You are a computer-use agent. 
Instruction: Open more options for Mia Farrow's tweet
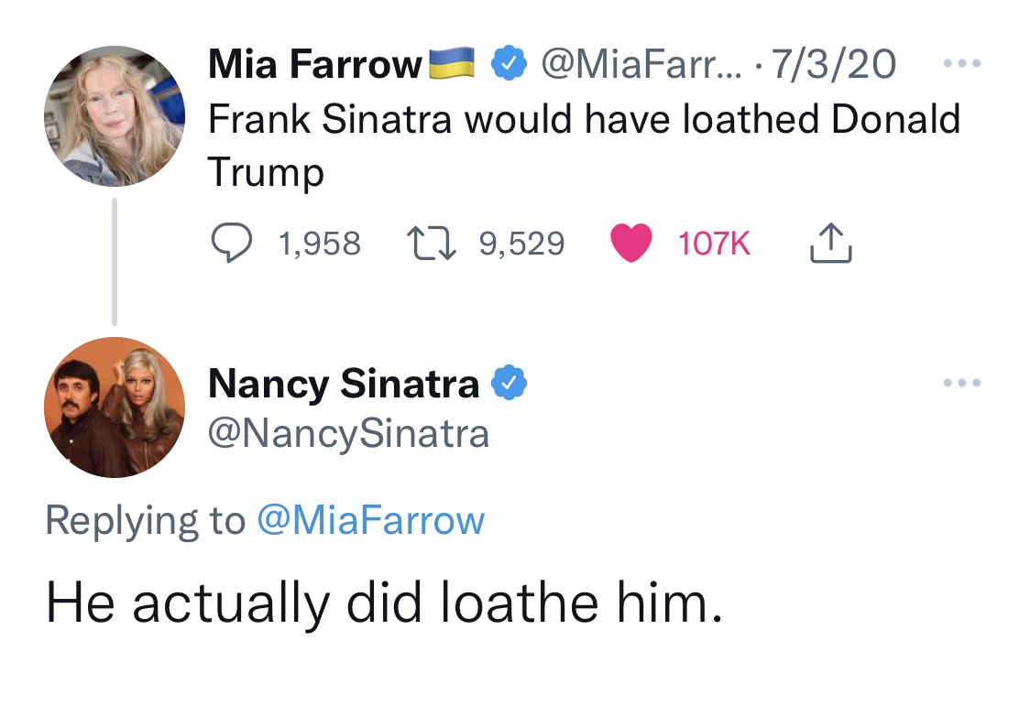962,64
